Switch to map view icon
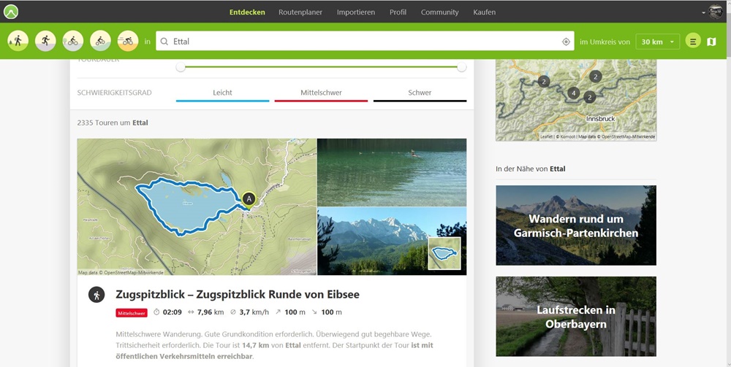 tap(711, 42)
